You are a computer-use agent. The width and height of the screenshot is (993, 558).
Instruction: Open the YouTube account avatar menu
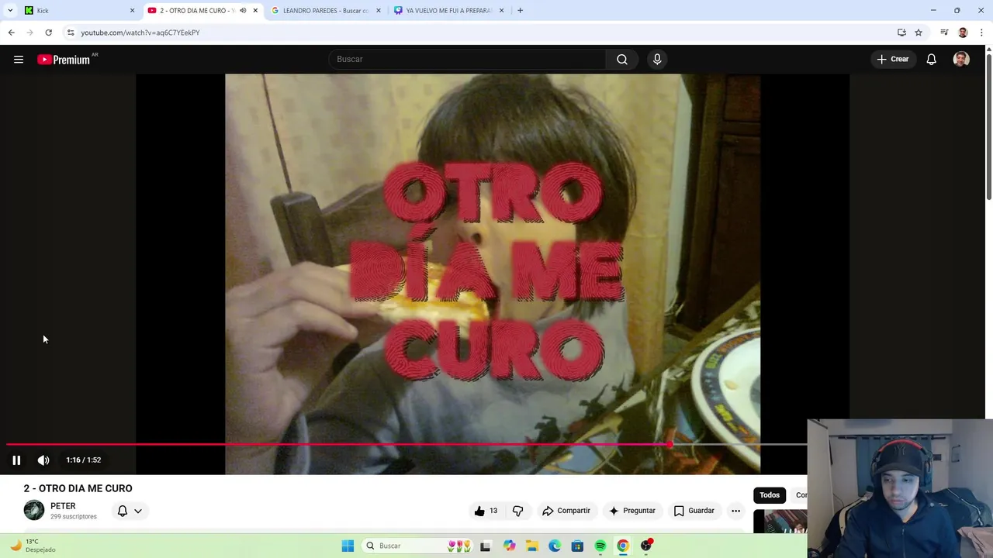click(961, 59)
